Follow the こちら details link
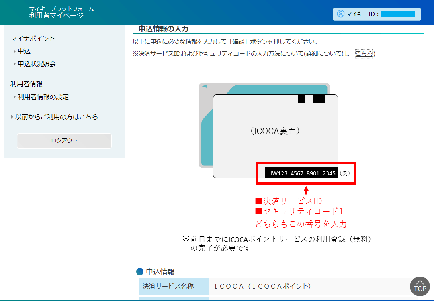Viewport: 434px width, 301px height. point(364,54)
